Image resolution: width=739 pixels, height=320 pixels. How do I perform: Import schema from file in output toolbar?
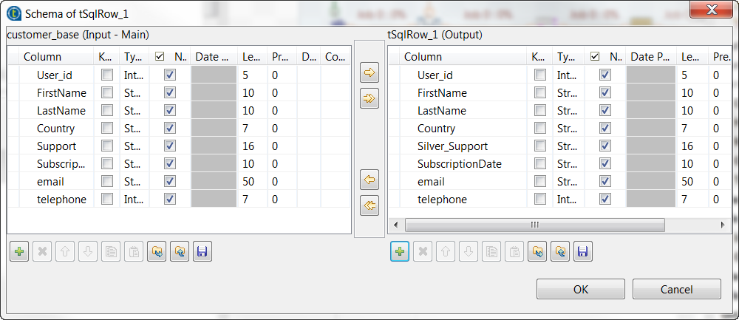click(537, 252)
